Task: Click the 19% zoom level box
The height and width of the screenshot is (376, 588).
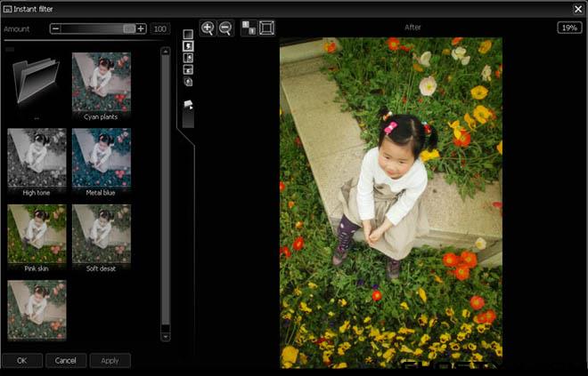Action: 569,28
